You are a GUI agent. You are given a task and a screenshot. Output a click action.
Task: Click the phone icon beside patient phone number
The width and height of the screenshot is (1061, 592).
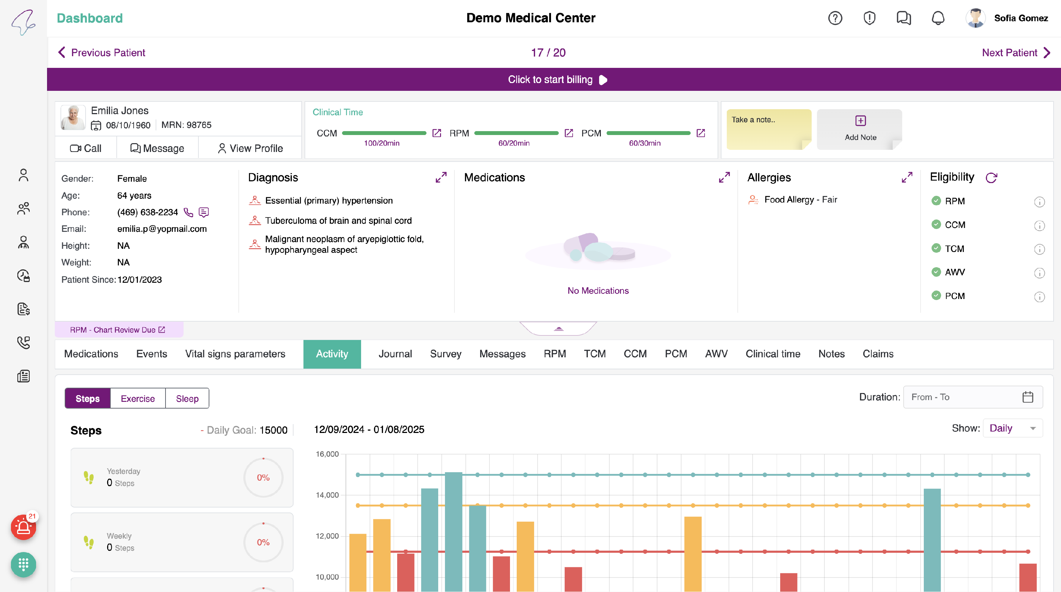point(188,212)
